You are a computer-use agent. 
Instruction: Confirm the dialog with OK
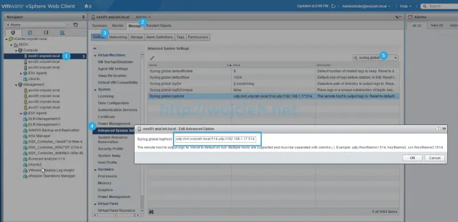tap(412, 158)
